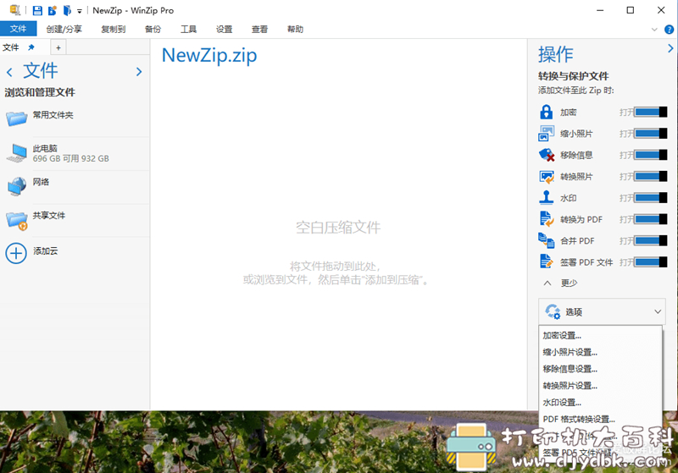Open the 常用文件夹 folder icon
This screenshot has height=473, width=678.
click(x=17, y=118)
